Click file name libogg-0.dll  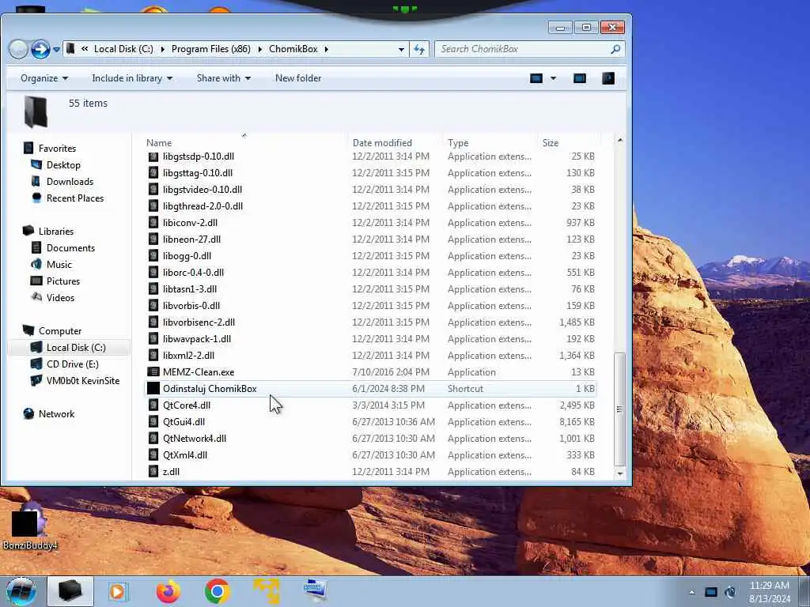[x=187, y=256]
